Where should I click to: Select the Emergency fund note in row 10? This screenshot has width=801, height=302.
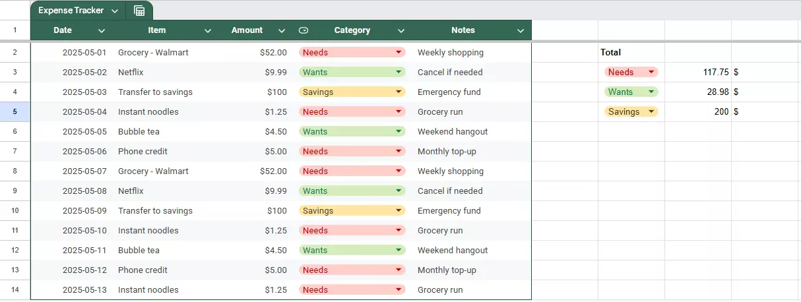(x=449, y=210)
